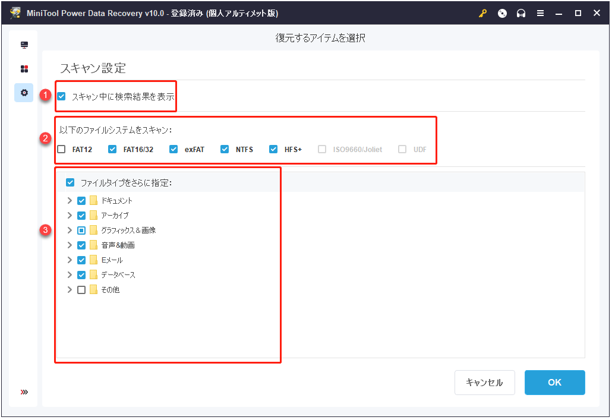The height and width of the screenshot is (420, 612).
Task: Click the MiniTool app logo in title bar
Action: click(15, 13)
